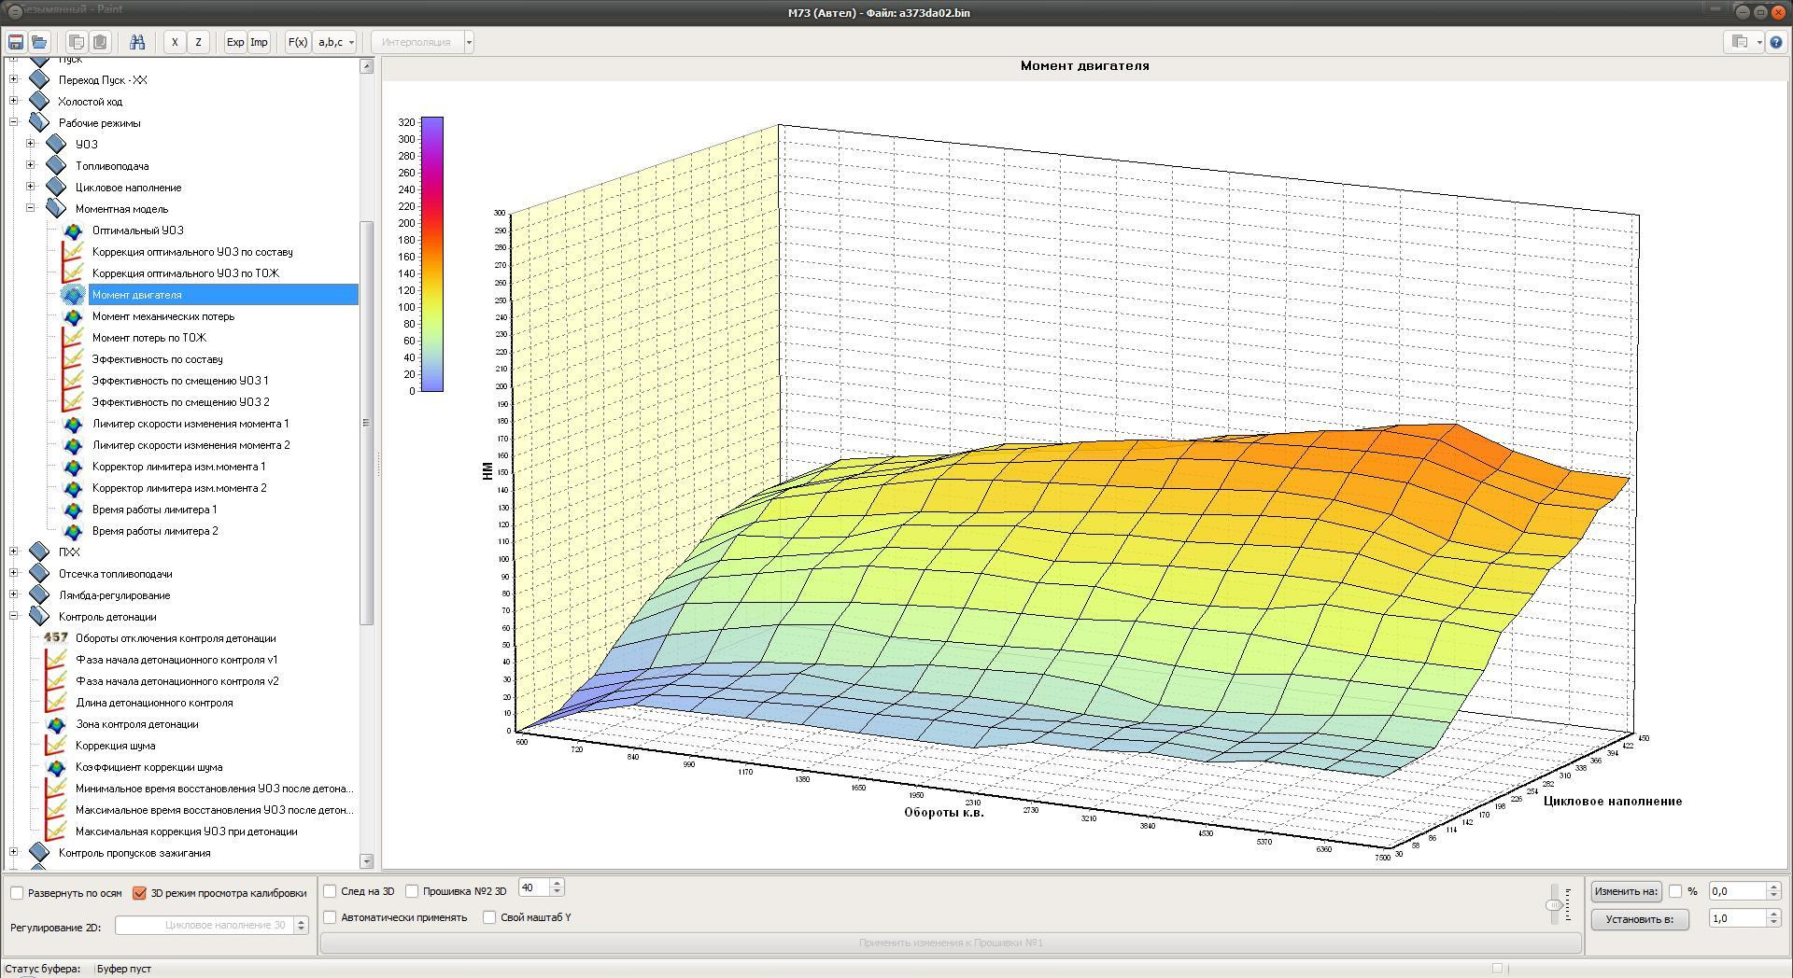Click the Exp export toolbar button
The height and width of the screenshot is (978, 1793).
(235, 42)
